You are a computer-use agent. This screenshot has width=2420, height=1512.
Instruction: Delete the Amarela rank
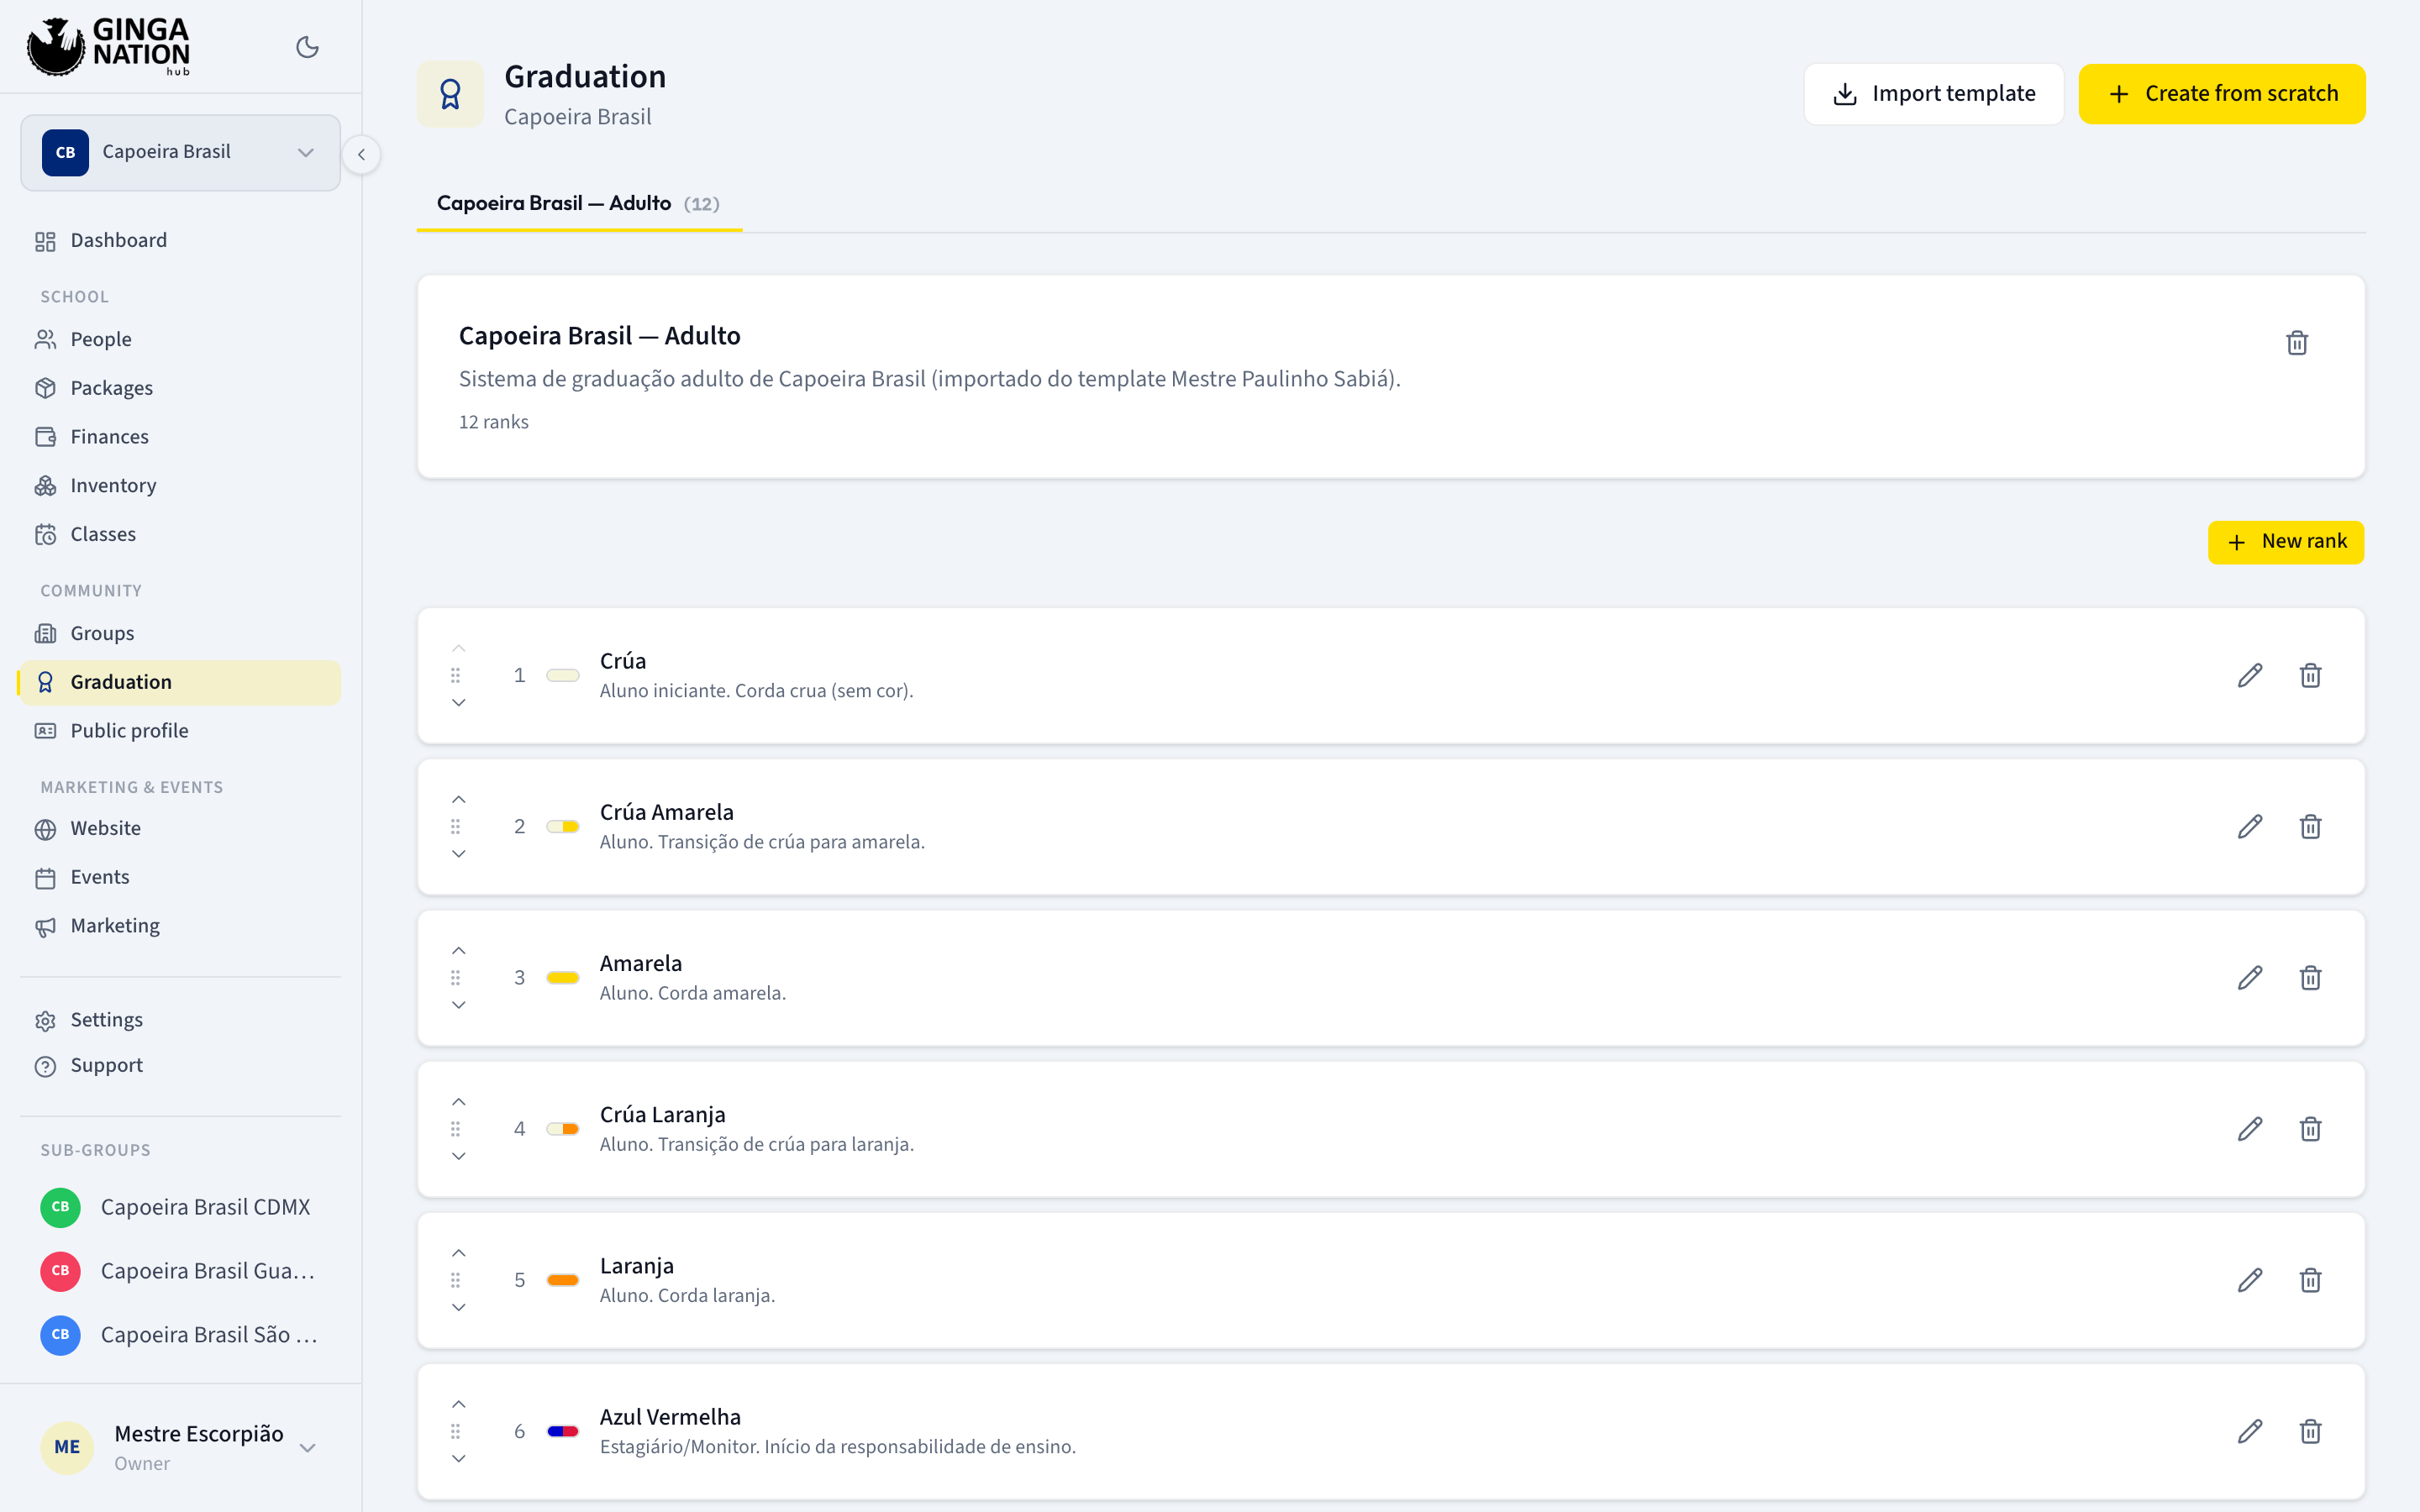coord(2310,978)
